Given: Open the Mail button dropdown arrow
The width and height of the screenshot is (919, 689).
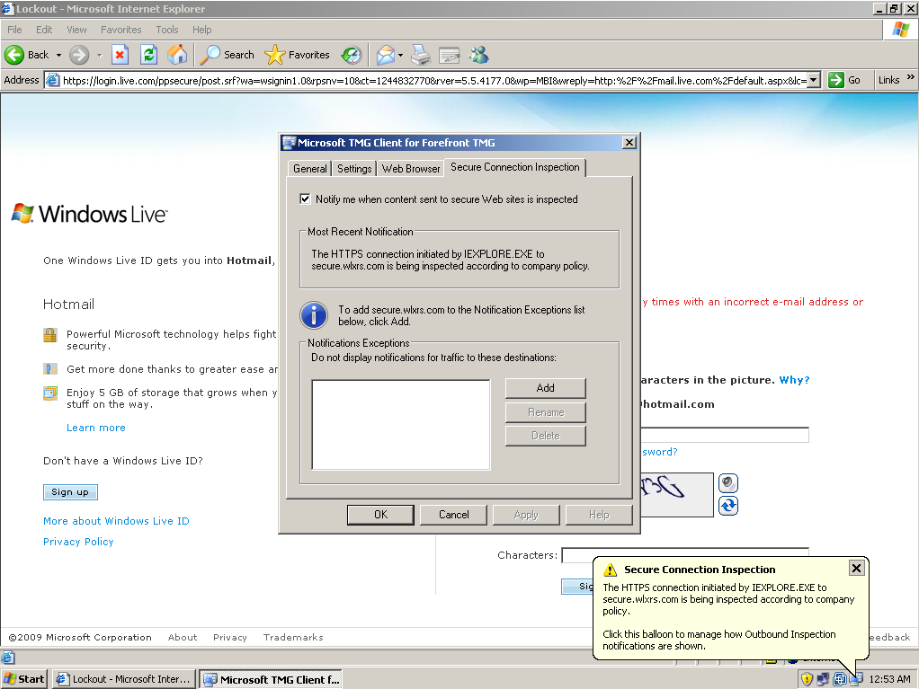Looking at the screenshot, I should (x=400, y=55).
